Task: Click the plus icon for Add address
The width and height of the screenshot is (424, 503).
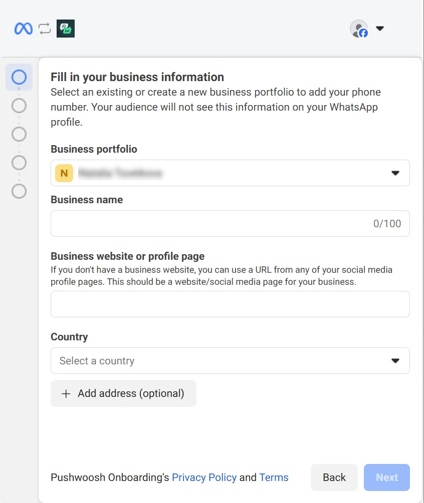Action: coord(66,394)
